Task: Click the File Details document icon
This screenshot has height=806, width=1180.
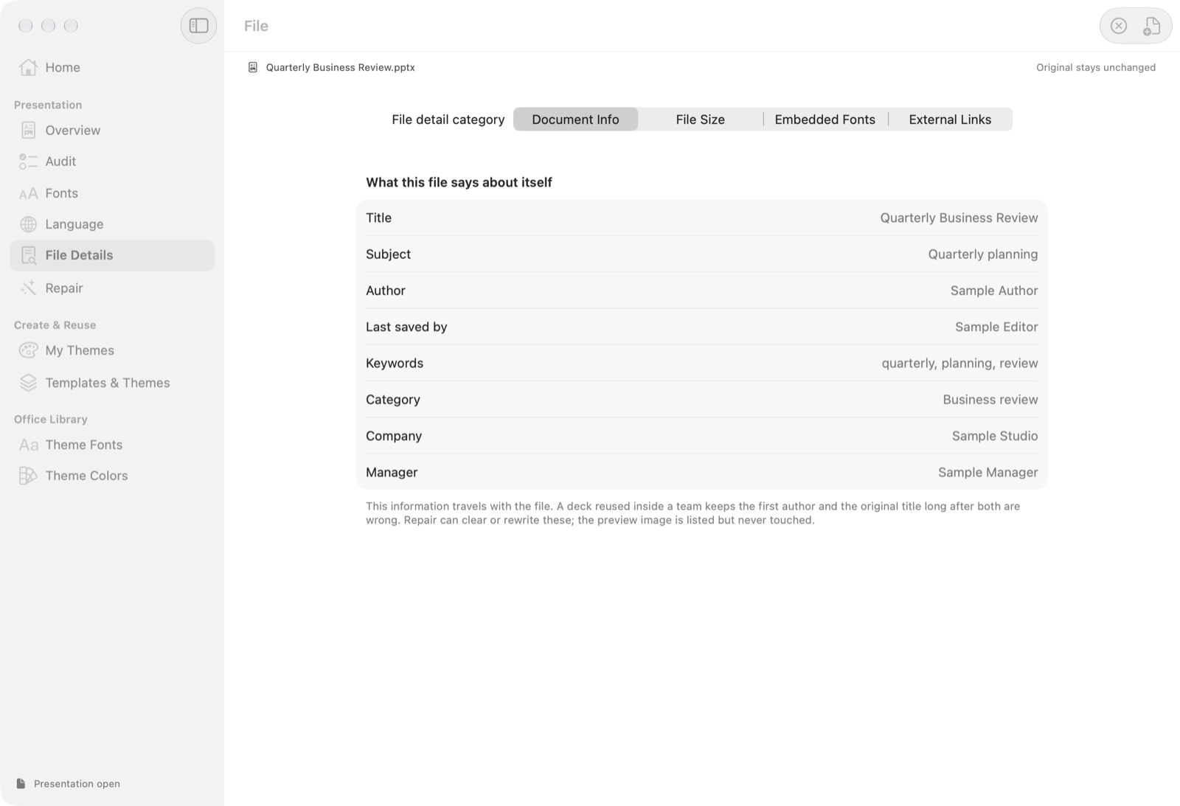Action: tap(28, 255)
